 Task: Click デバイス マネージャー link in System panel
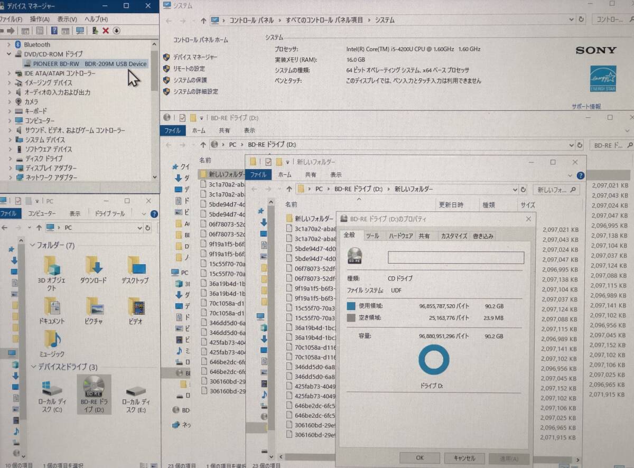195,57
